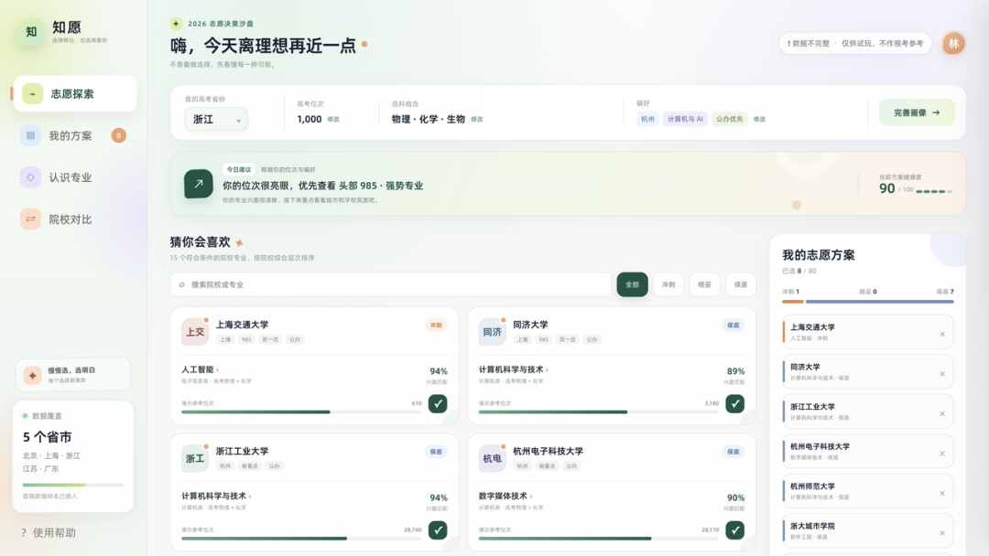The image size is (989, 556).
Task: Toggle the checkmark on 浙江工业大学 card
Action: (x=438, y=530)
